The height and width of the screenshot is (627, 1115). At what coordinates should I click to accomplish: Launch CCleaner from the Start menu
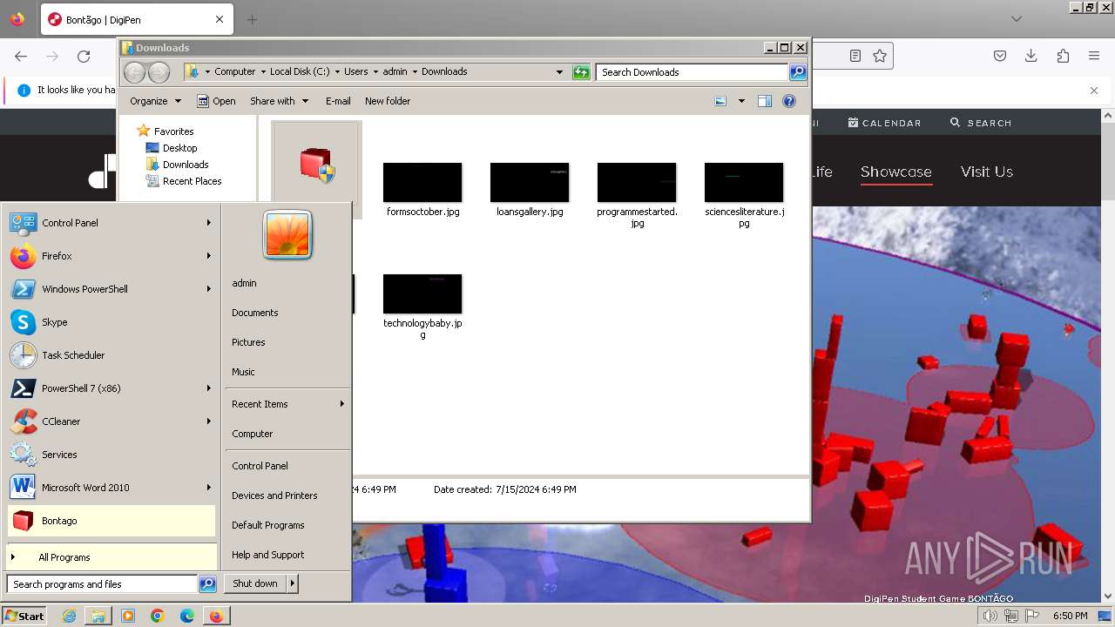[111, 421]
